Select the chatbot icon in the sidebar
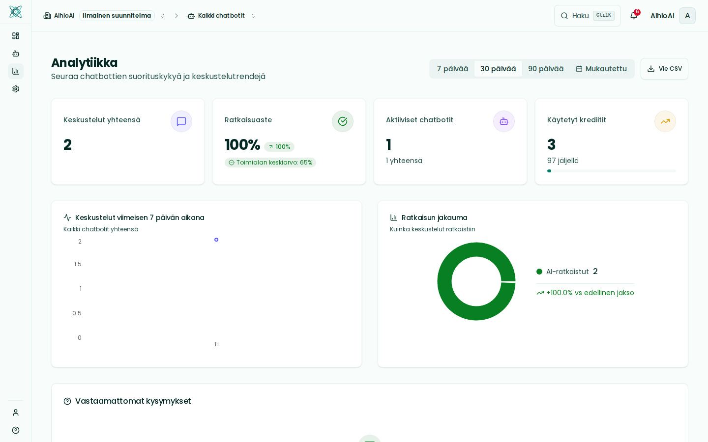Screen dimensions: 708x442 coord(16,54)
